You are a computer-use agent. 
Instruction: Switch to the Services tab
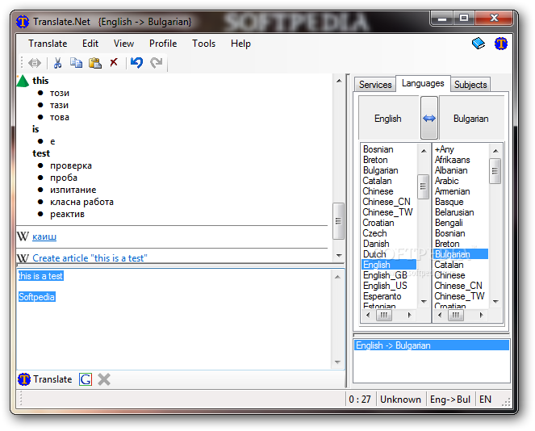[x=375, y=84]
